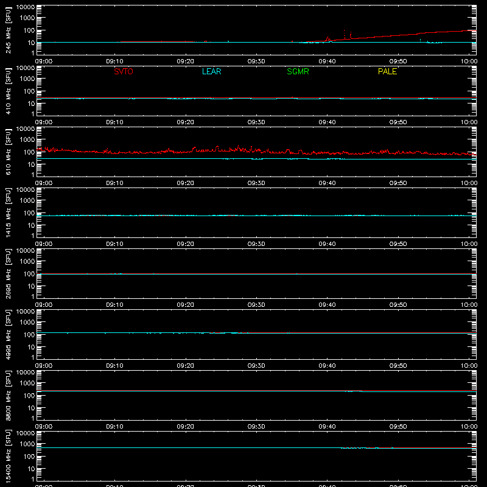Select the '410 MHz [SFU]' axis title
Image resolution: width=487 pixels, height=487 pixels.
pyautogui.click(x=8, y=91)
